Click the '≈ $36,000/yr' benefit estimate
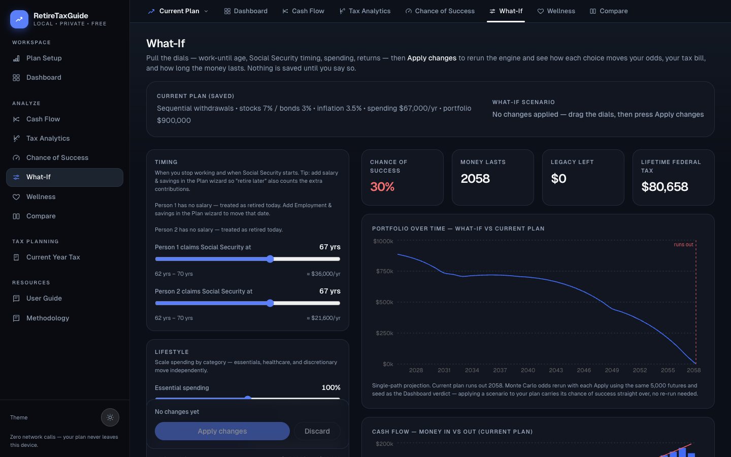The image size is (731, 457). 323,274
